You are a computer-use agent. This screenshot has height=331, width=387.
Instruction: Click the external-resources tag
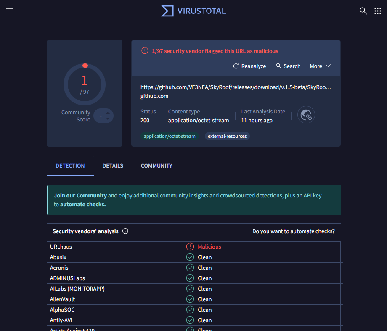227,136
